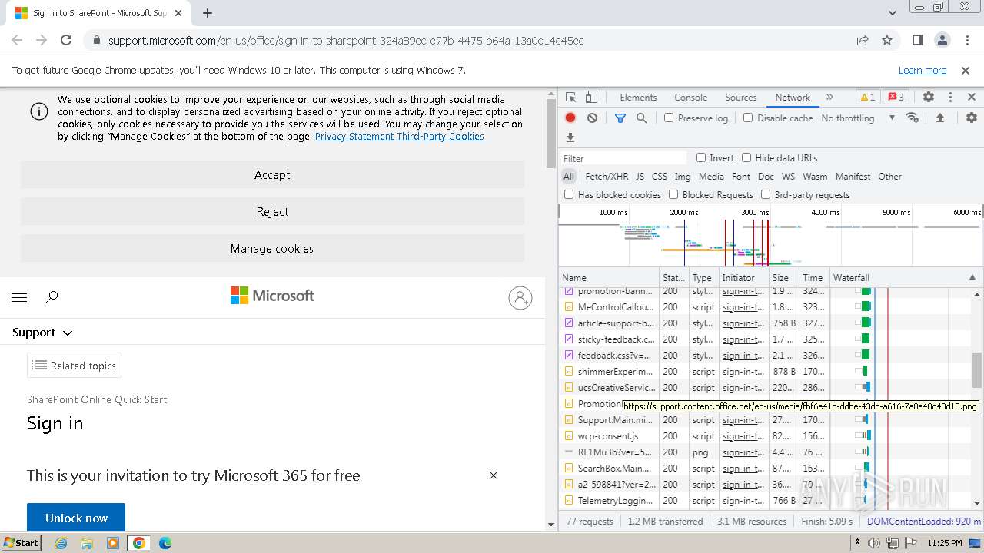Open the Windows Start menu
Viewport: 984px width, 553px height.
point(21,543)
